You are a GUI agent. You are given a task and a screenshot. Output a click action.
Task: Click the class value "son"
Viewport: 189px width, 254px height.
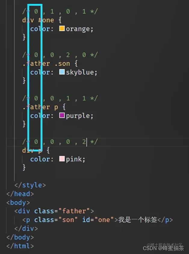[x=68, y=220]
